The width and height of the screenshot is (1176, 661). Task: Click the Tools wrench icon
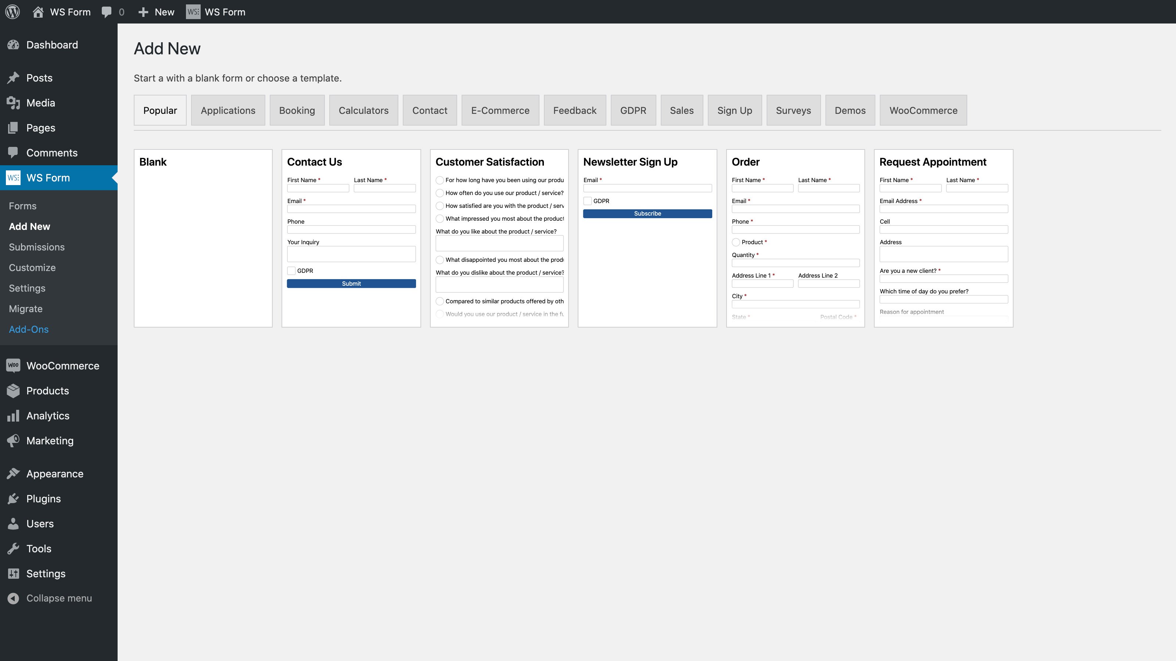click(x=13, y=549)
